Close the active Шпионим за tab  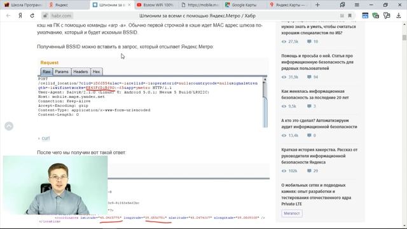coord(129,5)
